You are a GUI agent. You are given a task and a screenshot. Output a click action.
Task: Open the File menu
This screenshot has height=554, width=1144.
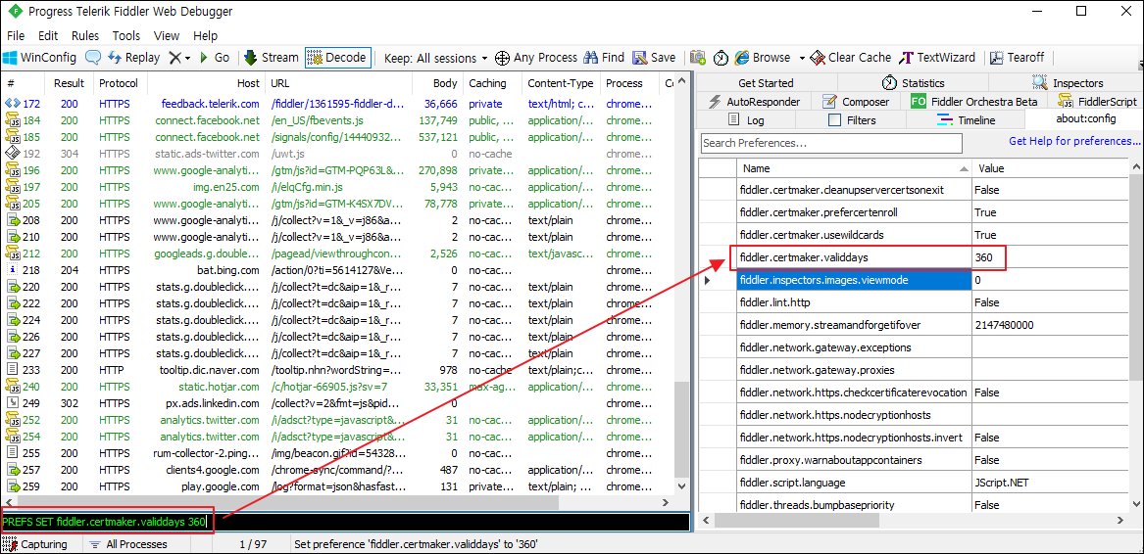[16, 35]
